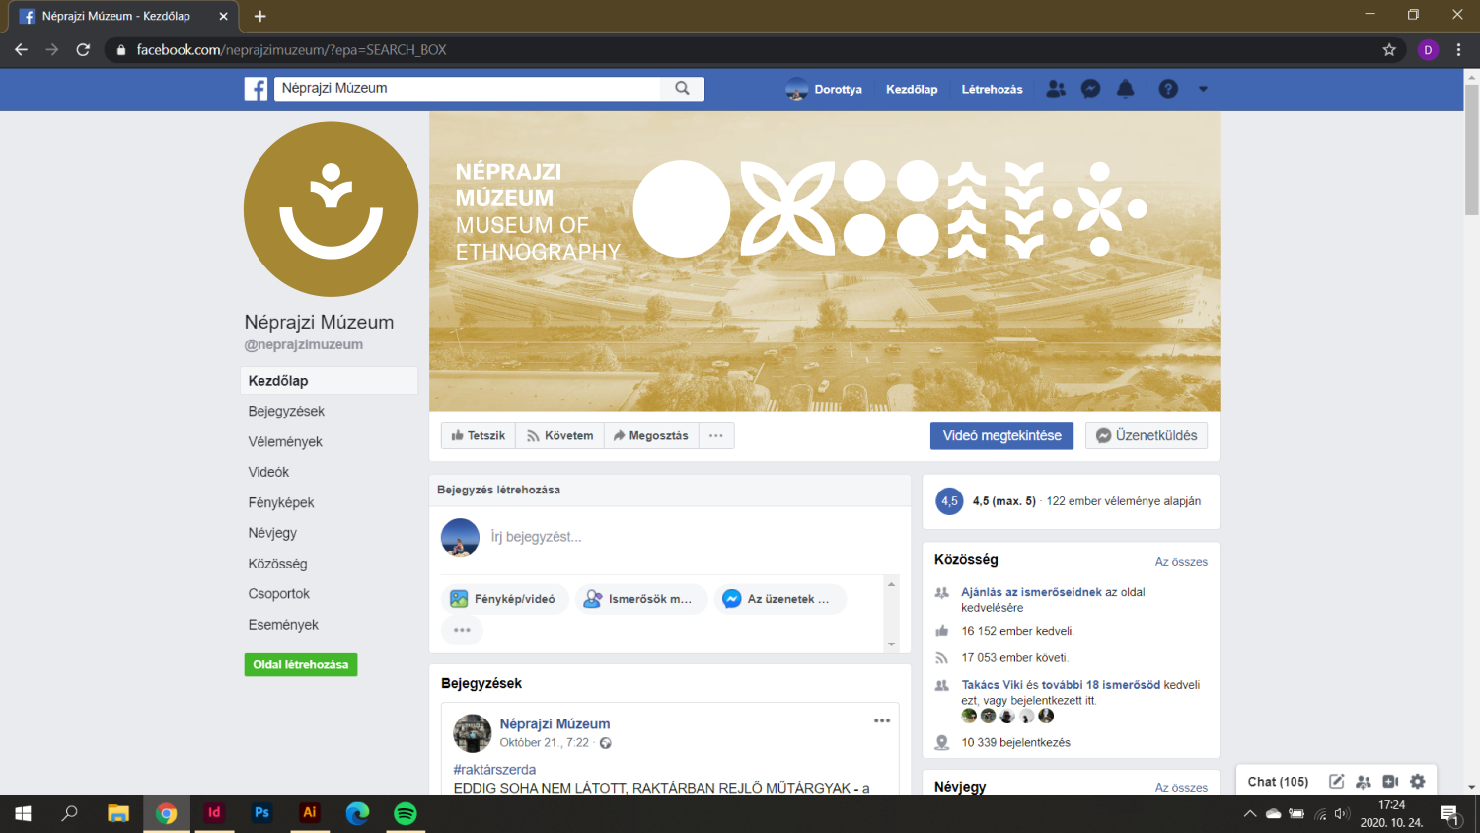The height and width of the screenshot is (833, 1480).
Task: Select Kezdőlap in the page sidebar
Action: click(x=329, y=381)
